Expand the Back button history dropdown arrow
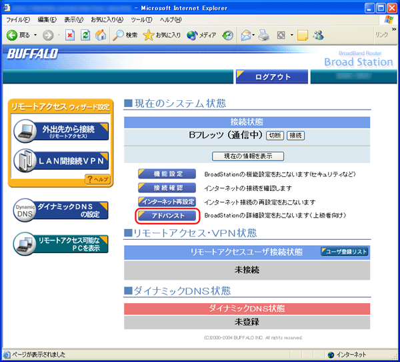 (35, 35)
